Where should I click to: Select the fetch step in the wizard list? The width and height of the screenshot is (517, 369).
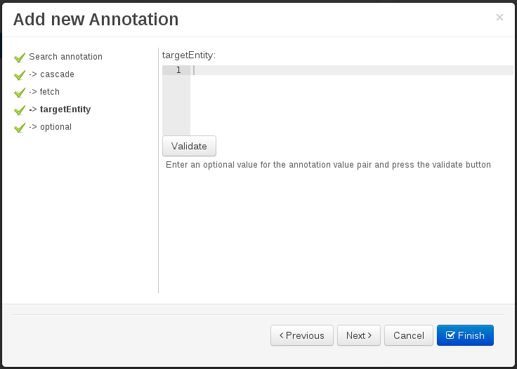tap(44, 92)
